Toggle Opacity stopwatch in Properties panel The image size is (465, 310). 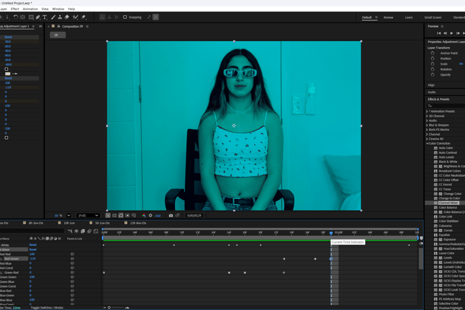point(432,74)
